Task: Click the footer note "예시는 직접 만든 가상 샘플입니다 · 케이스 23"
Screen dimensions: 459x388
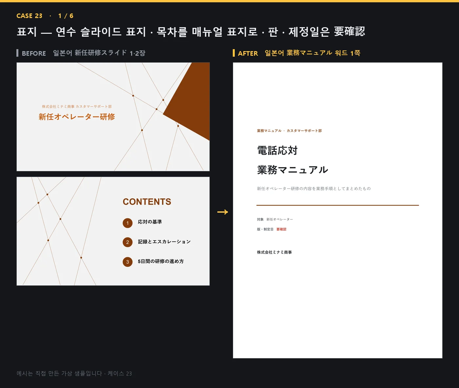Action: click(74, 373)
